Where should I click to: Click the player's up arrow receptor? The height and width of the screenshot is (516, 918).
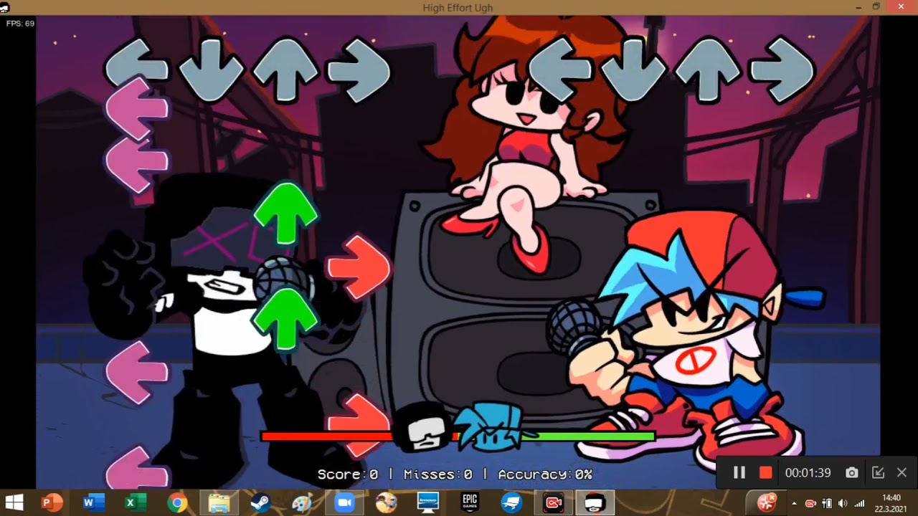point(708,70)
